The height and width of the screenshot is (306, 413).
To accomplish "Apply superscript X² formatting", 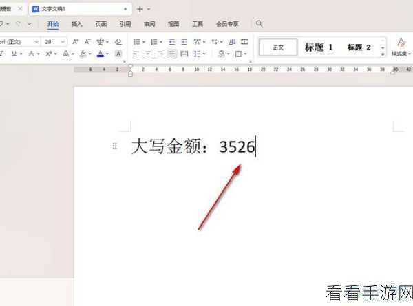I will (x=49, y=54).
